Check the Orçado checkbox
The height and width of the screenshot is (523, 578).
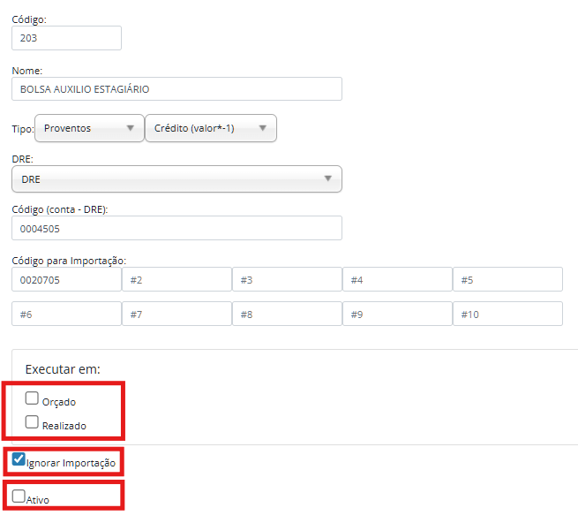[32, 398]
